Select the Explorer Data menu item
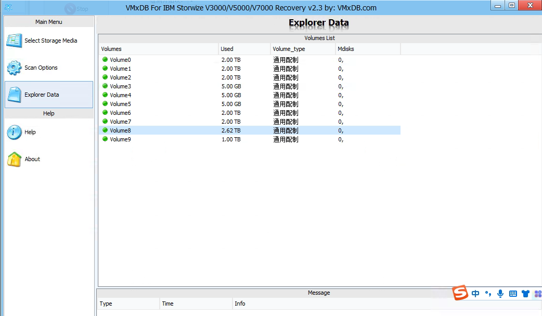 tap(49, 95)
